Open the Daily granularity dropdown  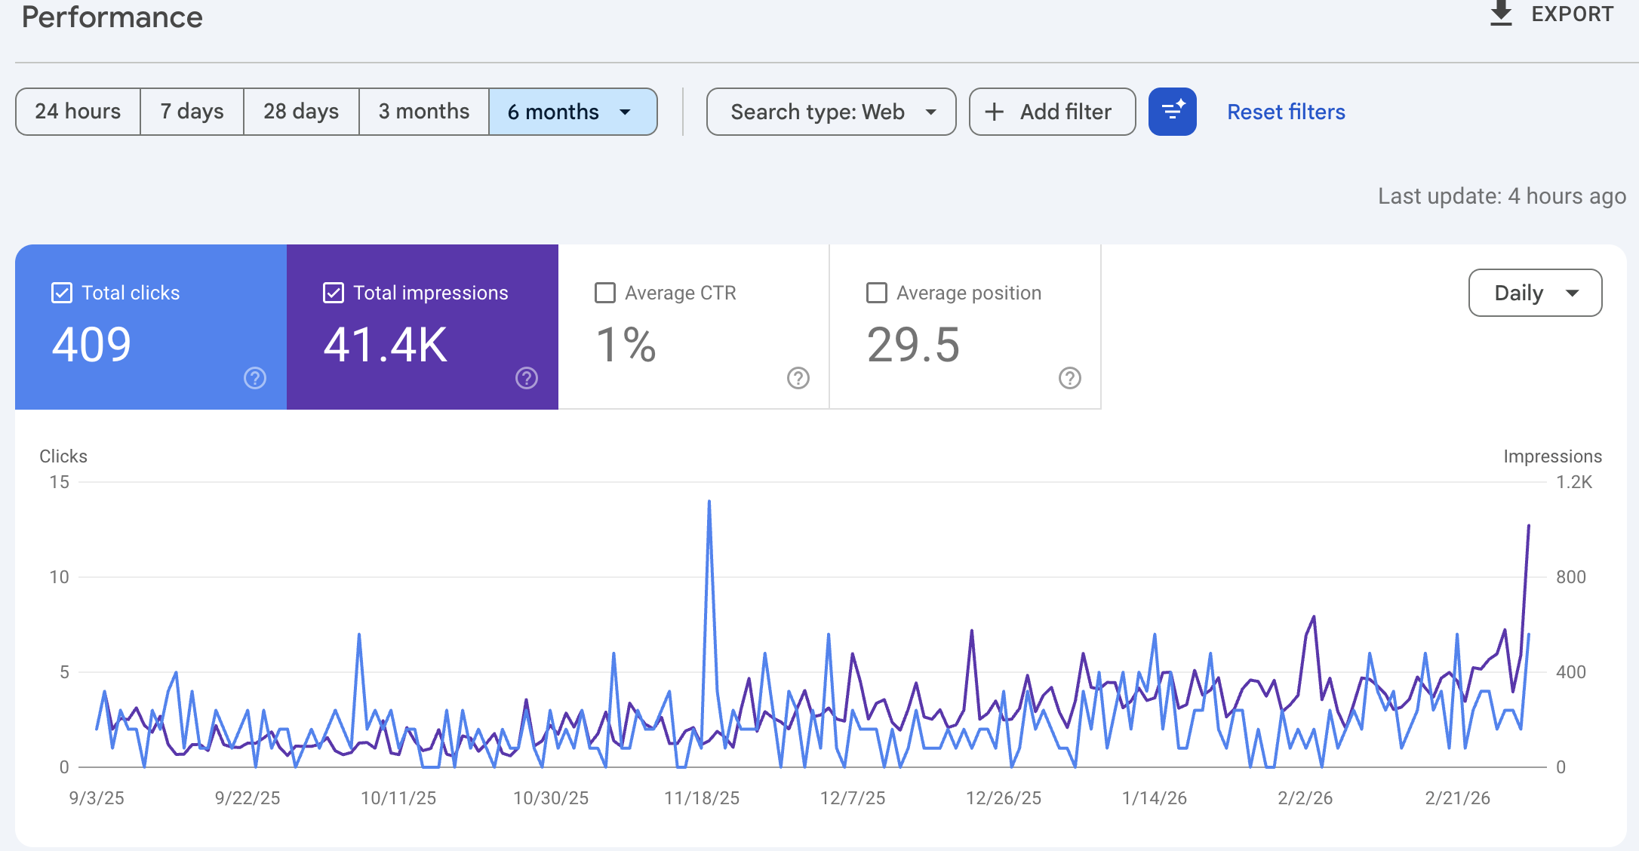pyautogui.click(x=1534, y=293)
